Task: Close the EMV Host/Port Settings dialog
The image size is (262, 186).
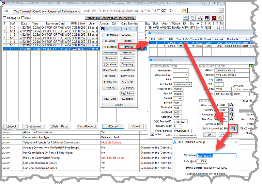Action: pos(236,142)
